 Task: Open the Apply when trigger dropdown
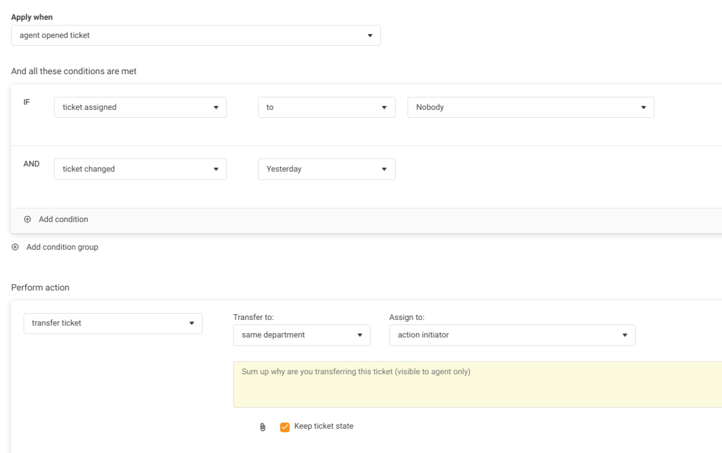tap(195, 35)
